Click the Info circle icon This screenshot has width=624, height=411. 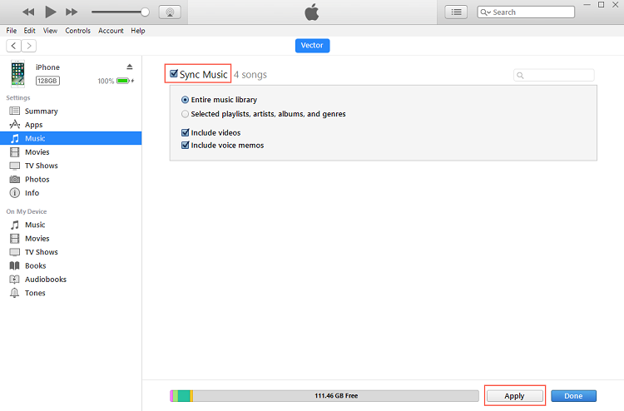(15, 193)
